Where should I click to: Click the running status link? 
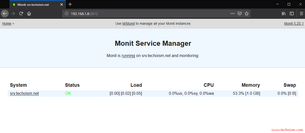(128, 56)
